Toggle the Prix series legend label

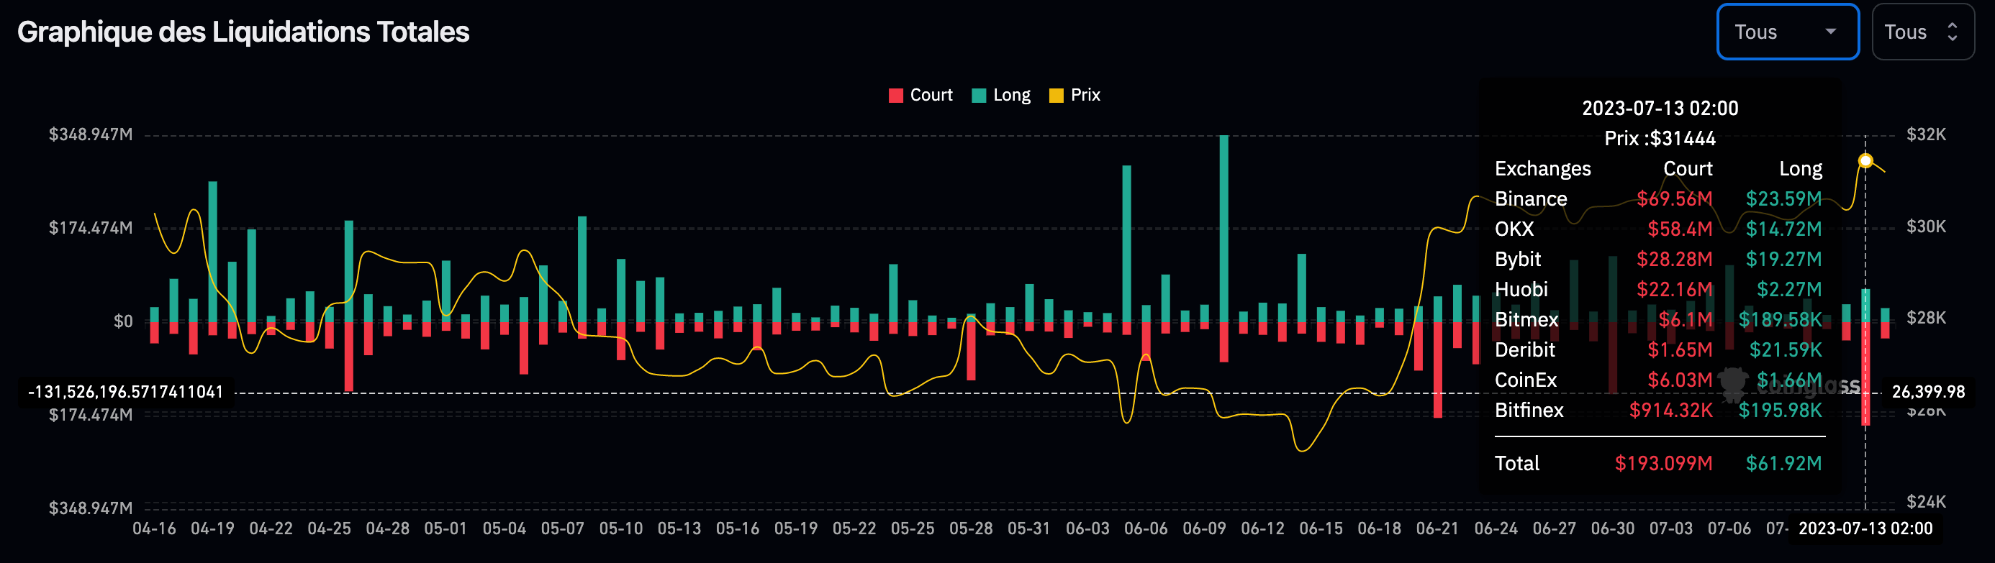(1085, 95)
